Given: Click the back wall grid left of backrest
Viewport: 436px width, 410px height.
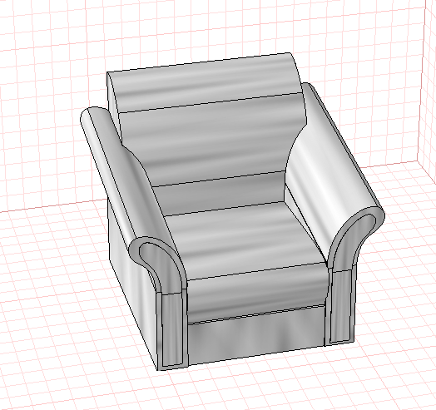Looking at the screenshot, I should pos(50,125).
